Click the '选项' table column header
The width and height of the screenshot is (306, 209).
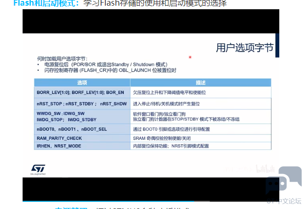(82, 83)
